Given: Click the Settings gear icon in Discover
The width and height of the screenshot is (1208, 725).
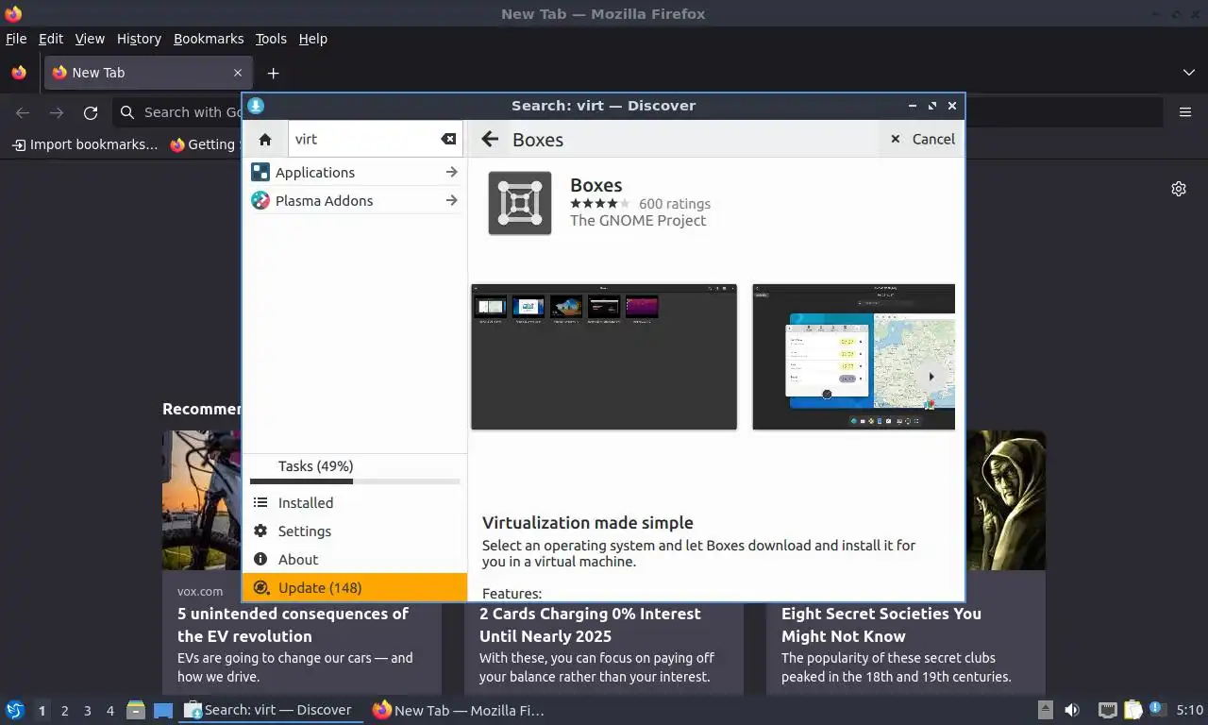Looking at the screenshot, I should [260, 531].
